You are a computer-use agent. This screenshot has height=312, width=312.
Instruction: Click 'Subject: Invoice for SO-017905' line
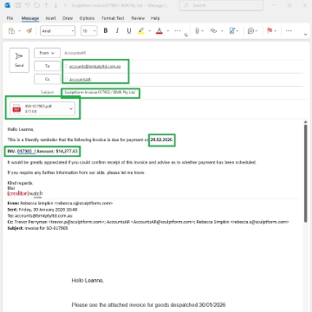(37, 228)
